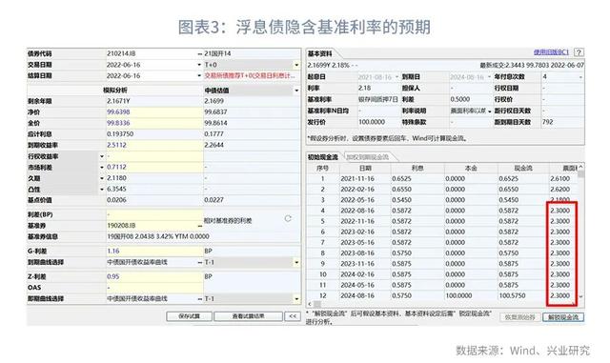Click the cash flow table scroll-up arrow
Image resolution: width=610 pixels, height=363 pixels.
tap(580, 168)
